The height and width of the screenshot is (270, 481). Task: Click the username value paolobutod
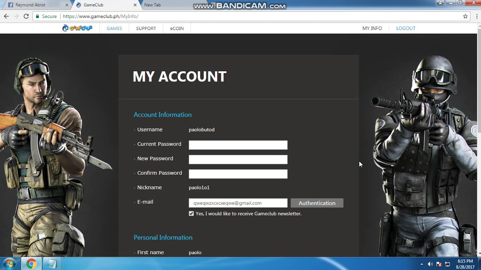201,129
